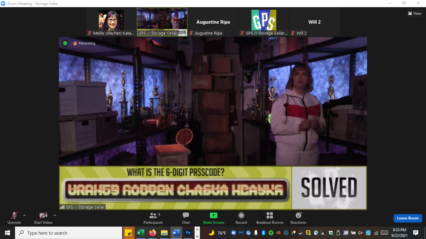
Task: Open Firefox from the taskbar
Action: click(x=152, y=233)
